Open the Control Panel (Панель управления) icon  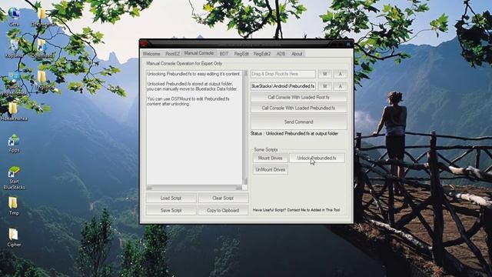(x=14, y=83)
